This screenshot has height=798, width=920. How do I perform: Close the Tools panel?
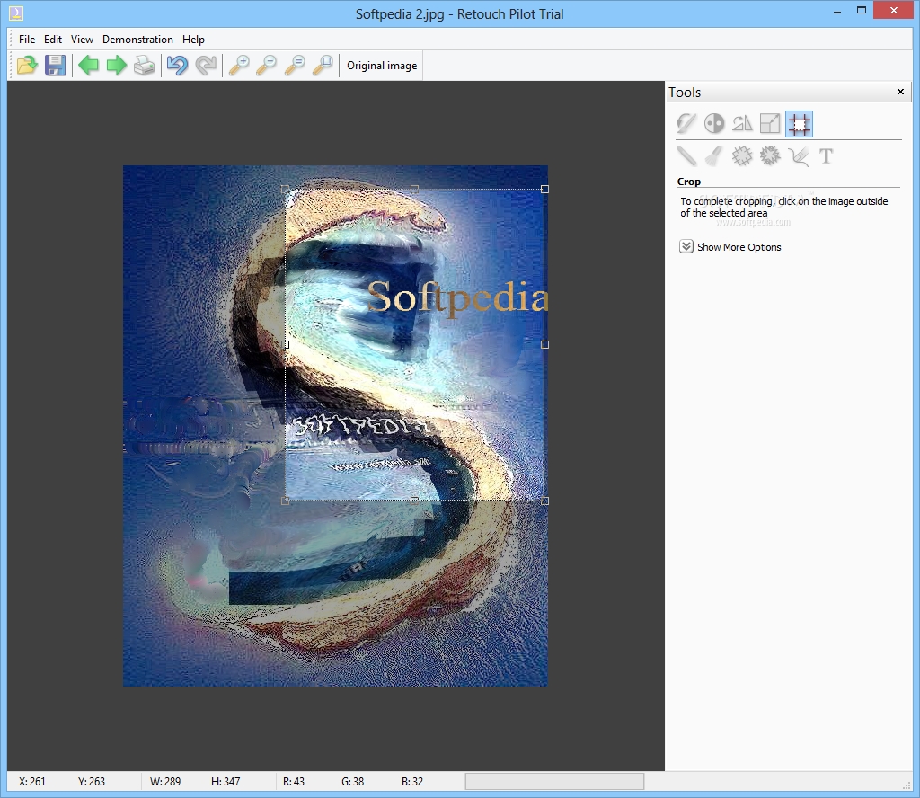tap(900, 92)
